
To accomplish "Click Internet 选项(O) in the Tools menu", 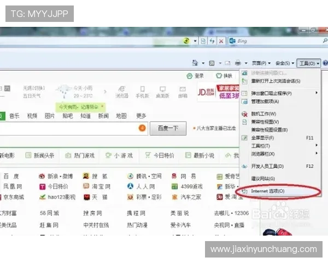I will (280, 191).
